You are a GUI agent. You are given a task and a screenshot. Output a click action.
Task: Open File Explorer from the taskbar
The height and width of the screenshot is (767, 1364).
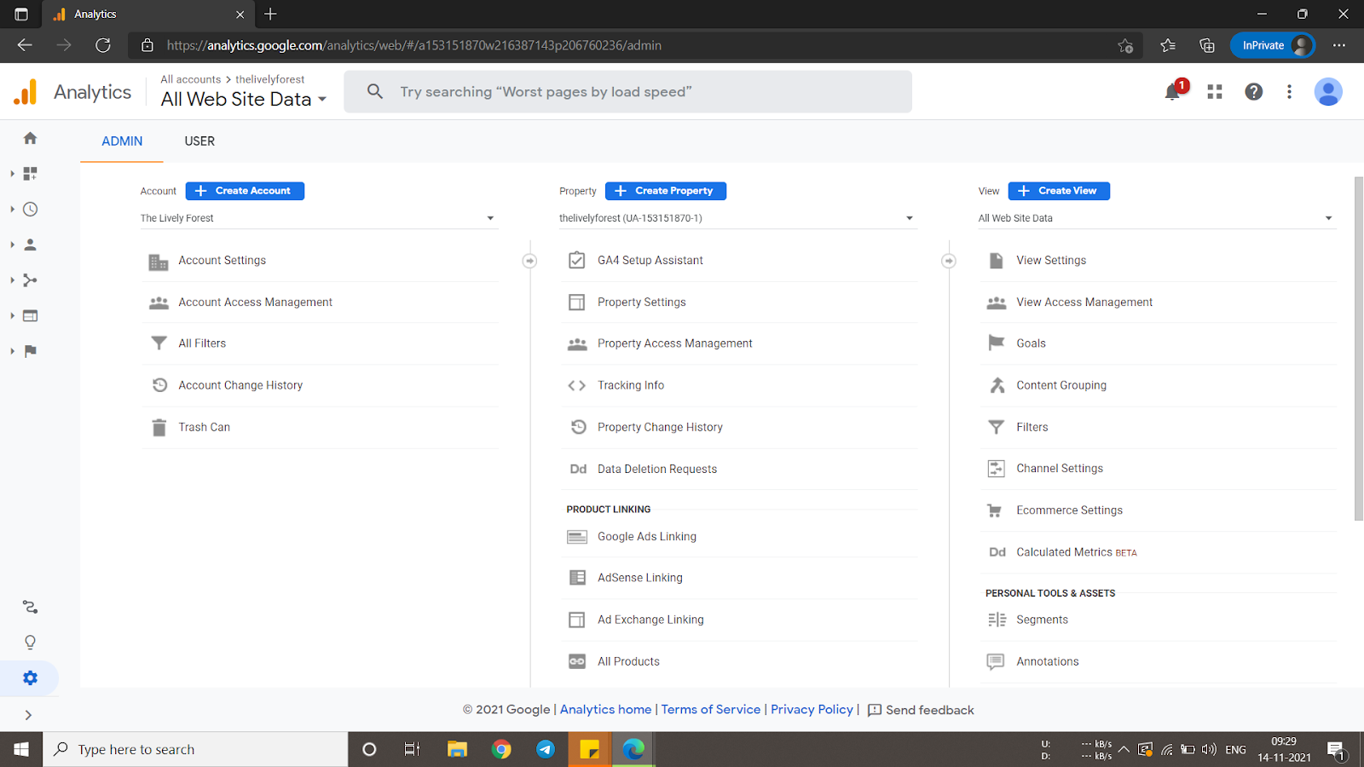pyautogui.click(x=458, y=749)
